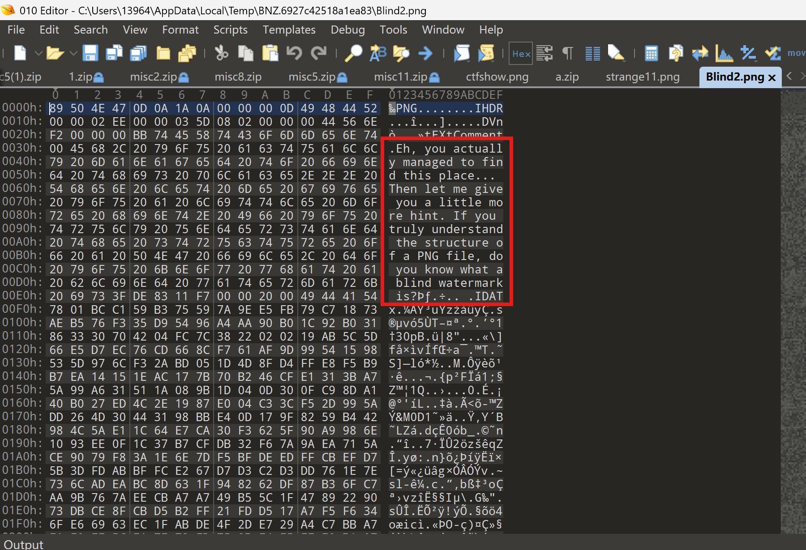Click the Close File folder icon
This screenshot has height=550, width=806.
pyautogui.click(x=163, y=53)
